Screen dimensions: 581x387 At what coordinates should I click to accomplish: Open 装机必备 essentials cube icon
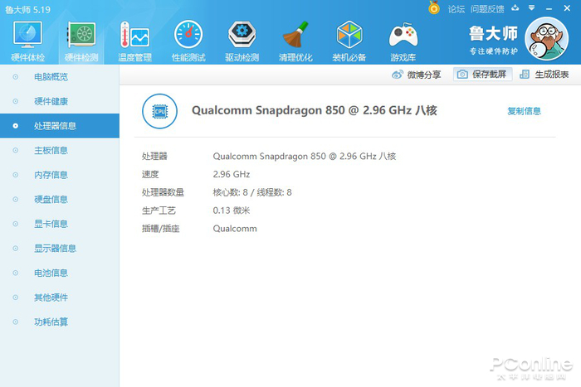pos(349,35)
